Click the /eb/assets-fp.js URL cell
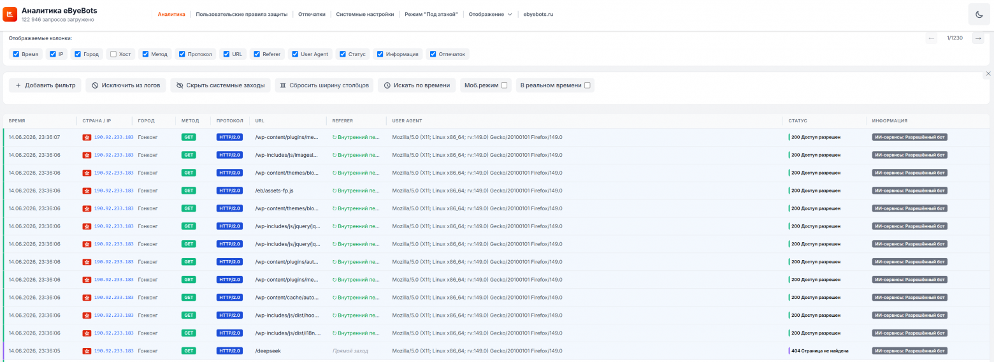Viewport: 994px width, 362px height. (274, 191)
